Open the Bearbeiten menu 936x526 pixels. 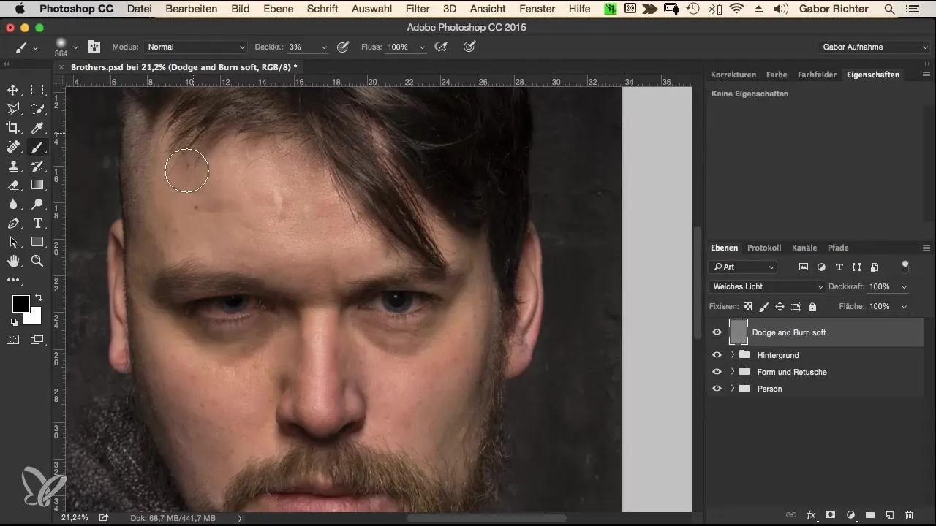[191, 9]
